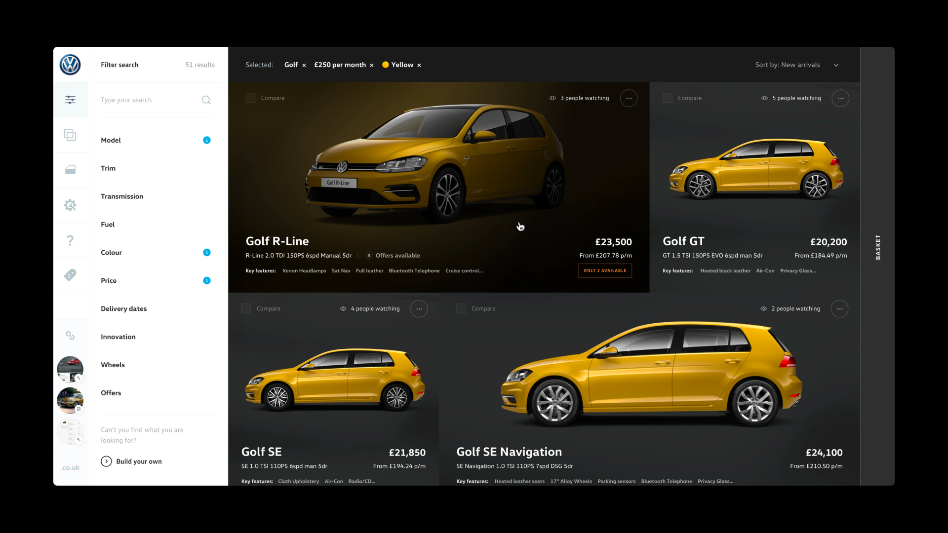Screen dimensions: 948x533
Task: Click the link chain sidebar icon
Action: point(70,336)
